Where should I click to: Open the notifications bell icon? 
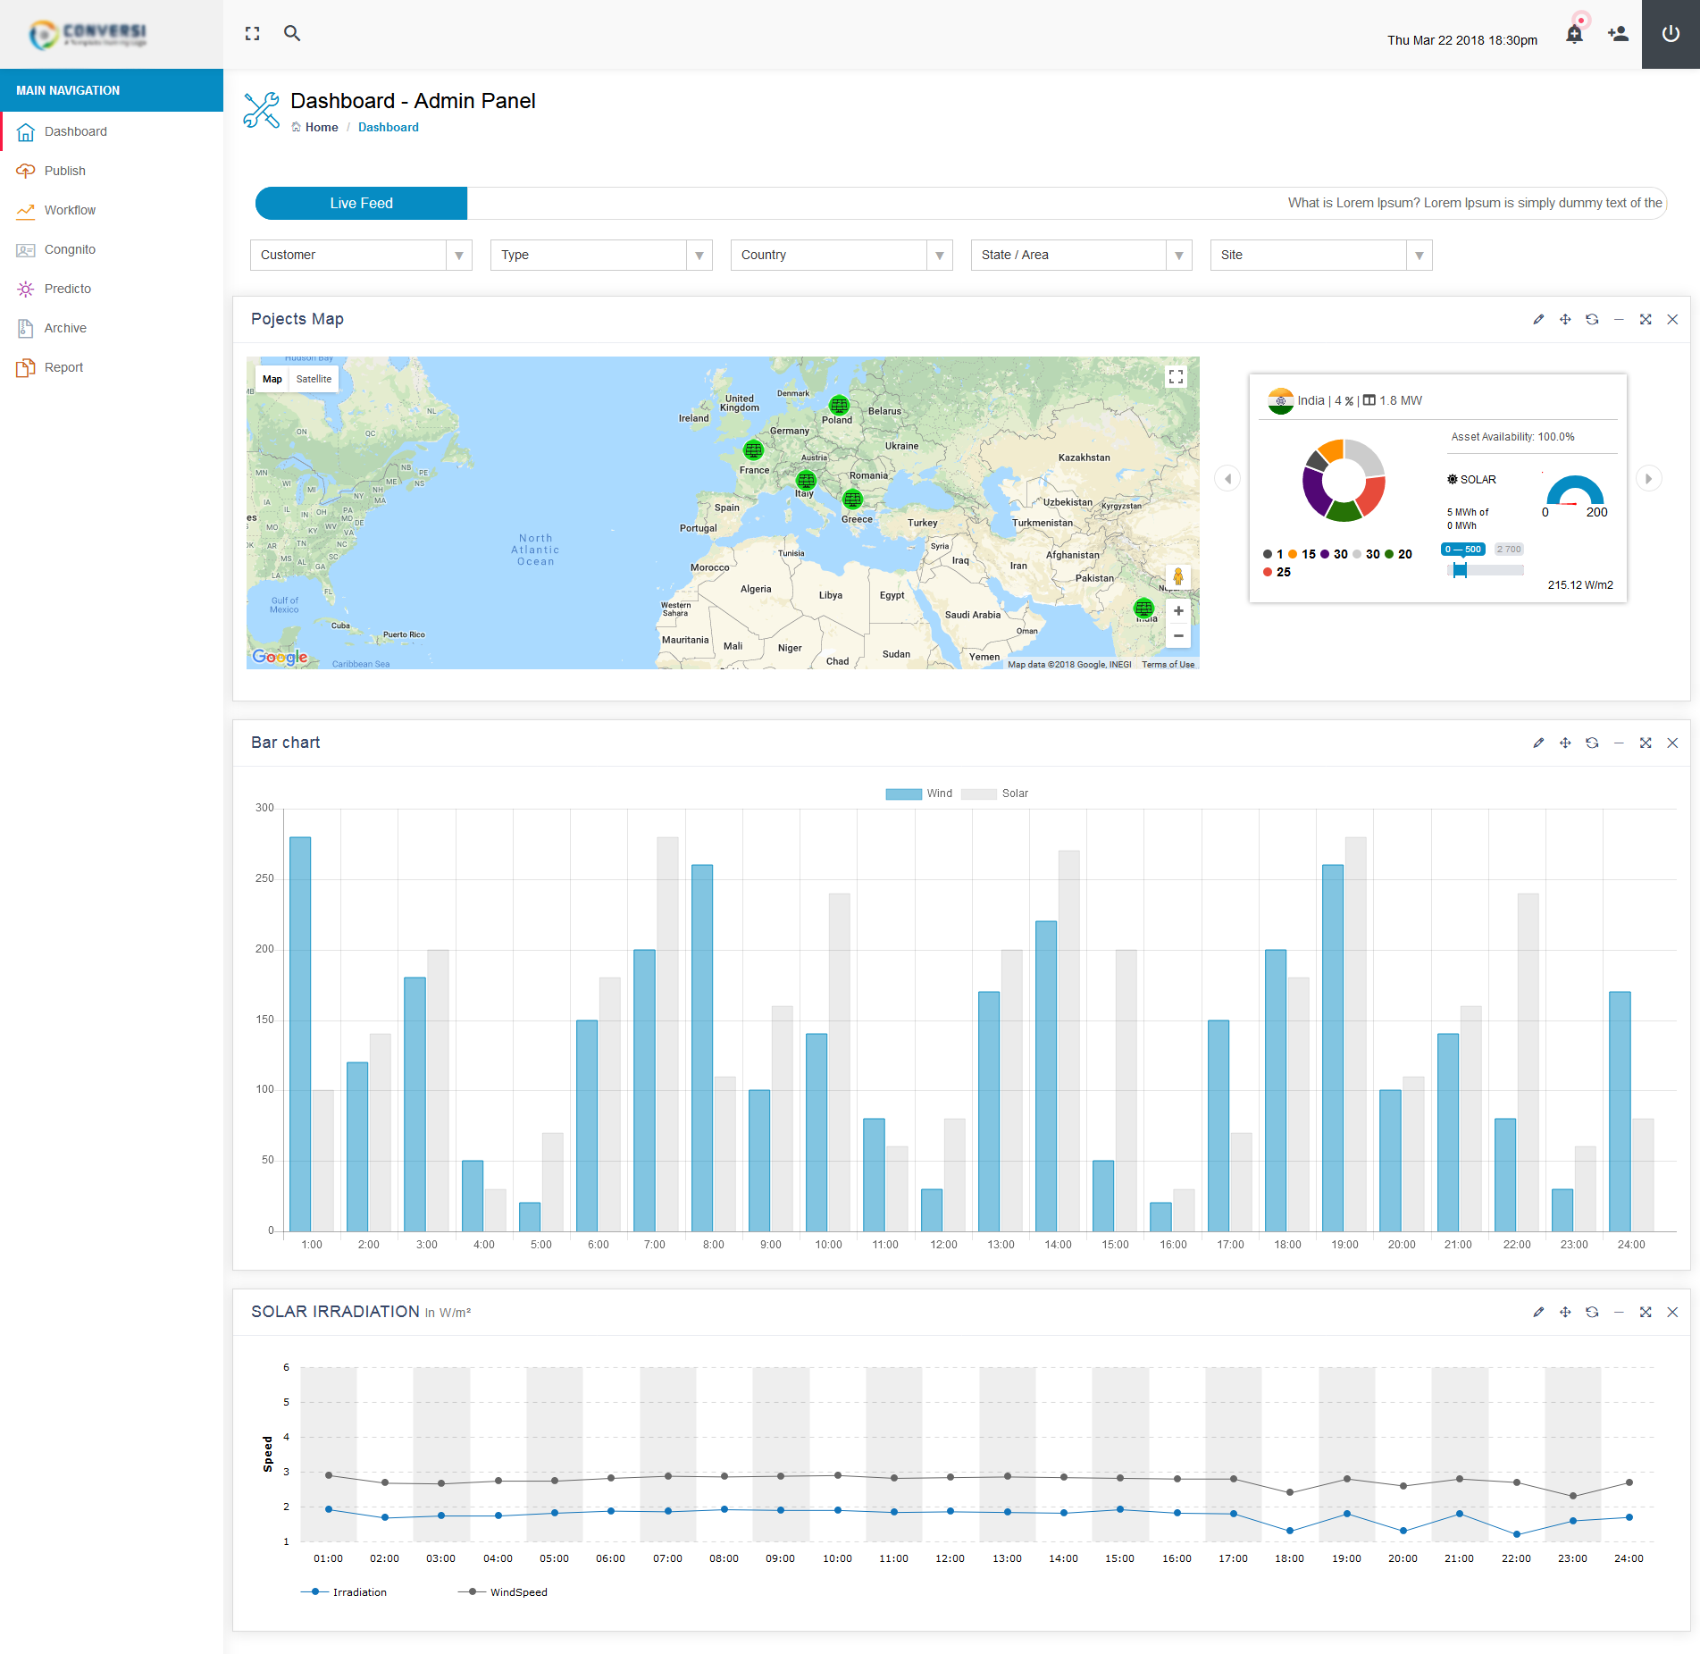coord(1574,35)
